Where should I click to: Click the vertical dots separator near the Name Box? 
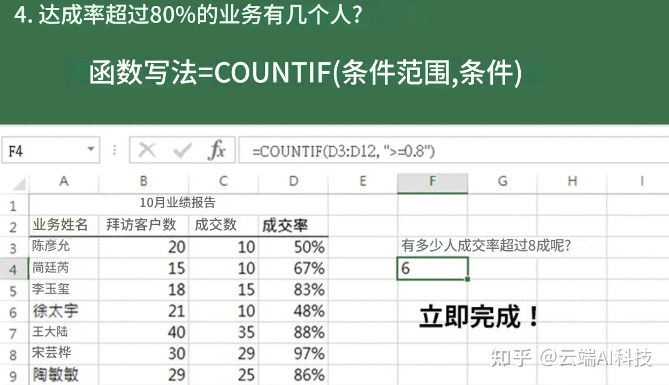(115, 150)
